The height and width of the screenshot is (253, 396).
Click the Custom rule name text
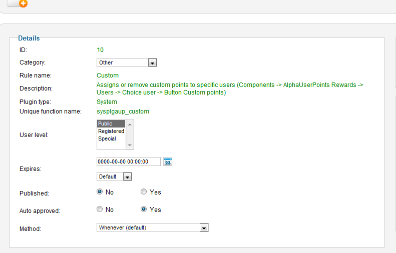point(108,75)
